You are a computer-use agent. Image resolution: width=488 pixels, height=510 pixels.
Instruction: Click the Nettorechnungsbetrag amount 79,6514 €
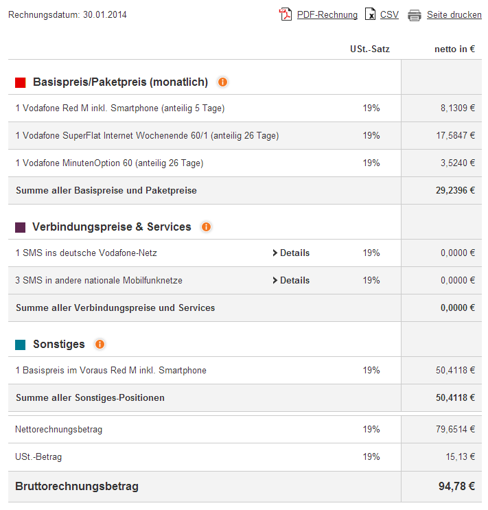455,430
